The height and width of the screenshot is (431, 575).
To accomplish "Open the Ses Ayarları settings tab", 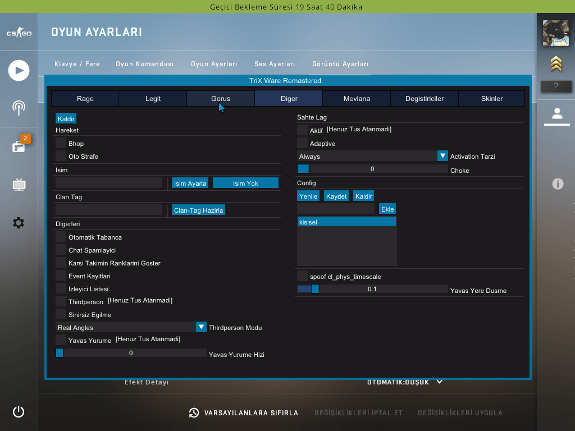I will pyautogui.click(x=275, y=64).
